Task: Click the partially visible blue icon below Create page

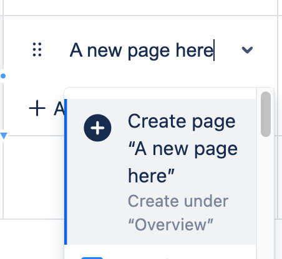Action: pos(92,258)
